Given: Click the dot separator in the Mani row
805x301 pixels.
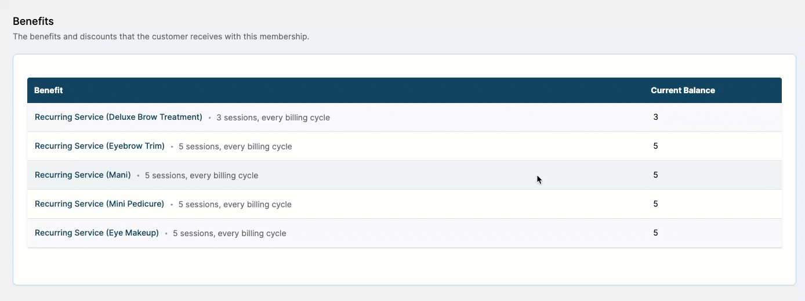Looking at the screenshot, I should (138, 175).
